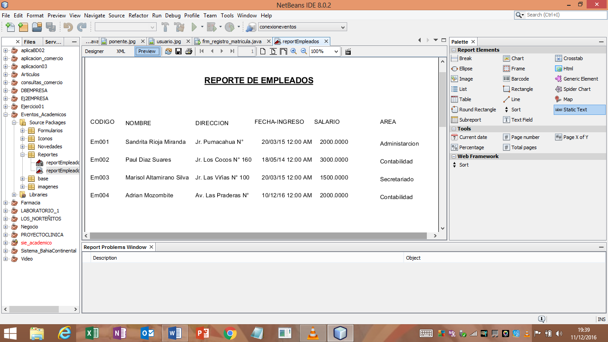Run the main project
The width and height of the screenshot is (608, 342).
click(195, 26)
